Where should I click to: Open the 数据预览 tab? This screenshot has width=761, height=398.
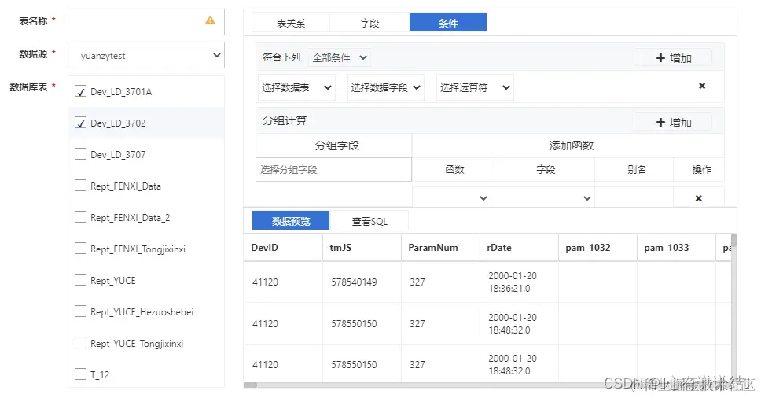291,221
